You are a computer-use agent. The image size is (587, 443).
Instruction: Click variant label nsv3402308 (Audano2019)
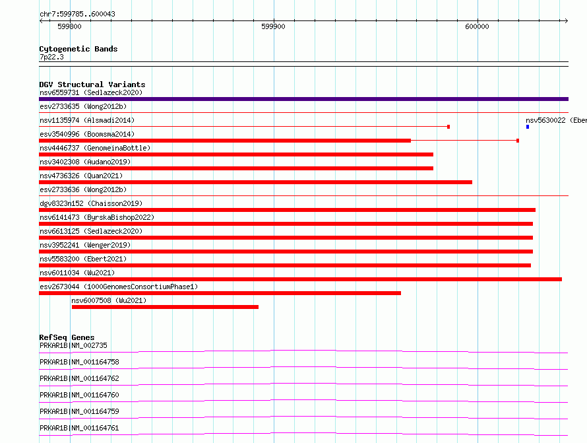click(85, 162)
